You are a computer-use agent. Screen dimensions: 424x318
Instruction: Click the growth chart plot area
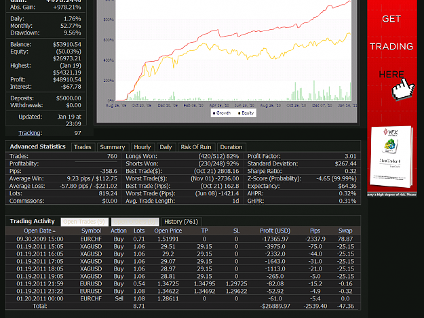233,51
